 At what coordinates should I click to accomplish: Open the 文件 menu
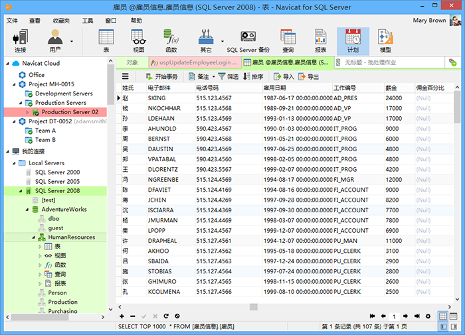coord(12,21)
